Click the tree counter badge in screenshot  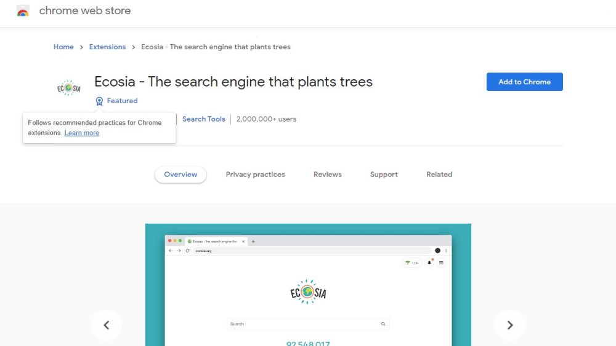click(x=412, y=263)
